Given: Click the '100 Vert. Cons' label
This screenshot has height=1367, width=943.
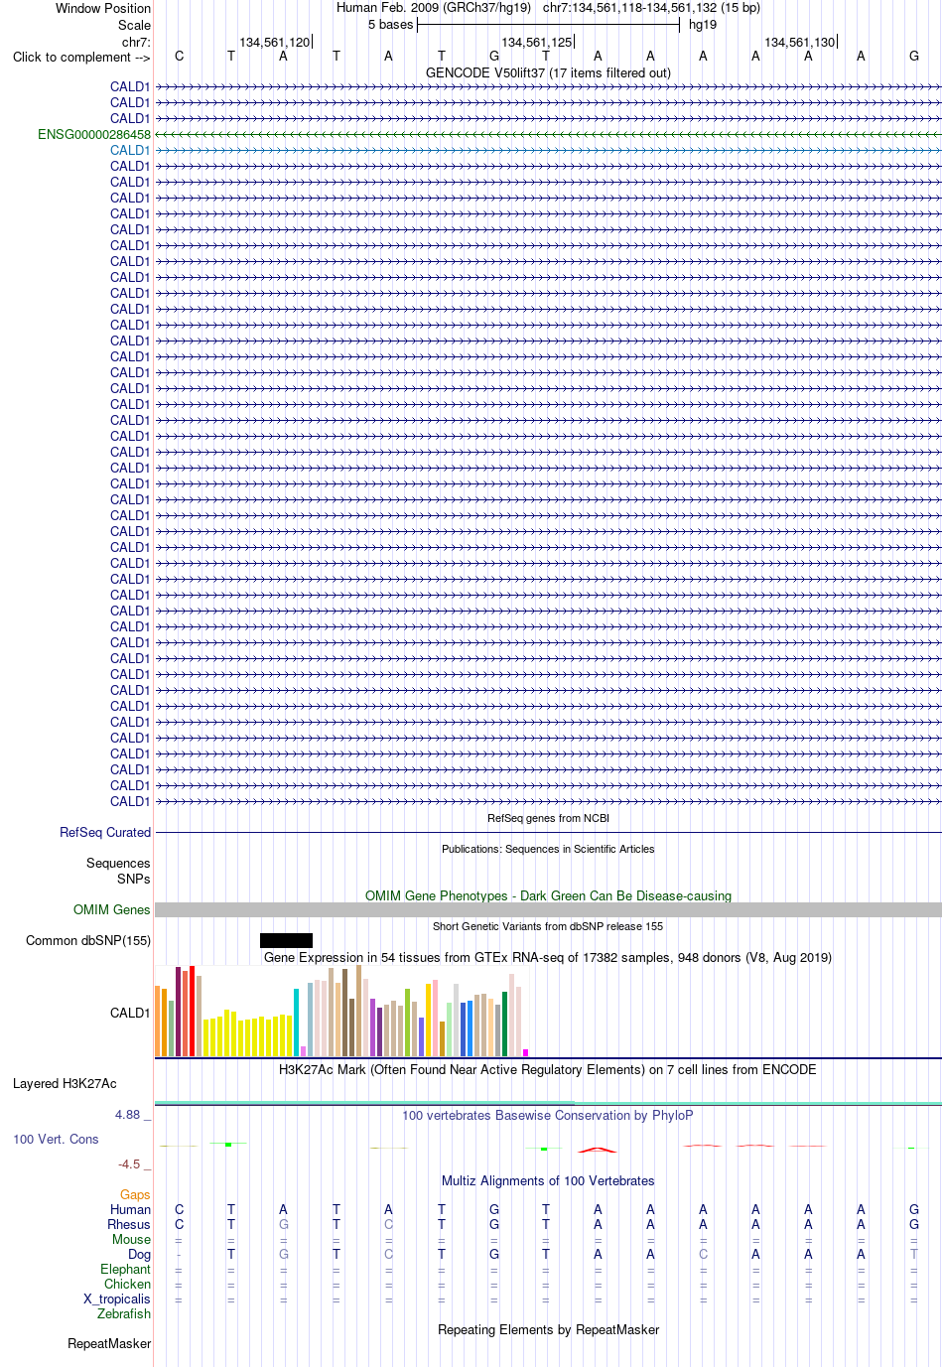Looking at the screenshot, I should [x=56, y=1139].
